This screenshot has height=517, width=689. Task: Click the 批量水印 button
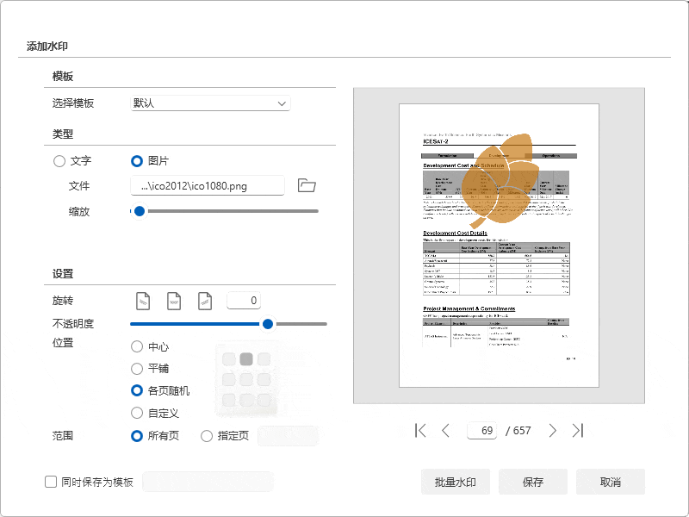pos(455,481)
